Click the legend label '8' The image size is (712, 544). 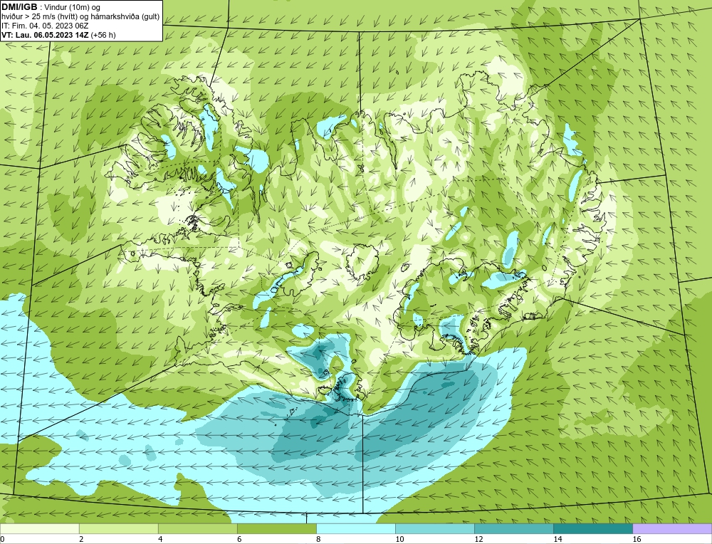pos(318,539)
